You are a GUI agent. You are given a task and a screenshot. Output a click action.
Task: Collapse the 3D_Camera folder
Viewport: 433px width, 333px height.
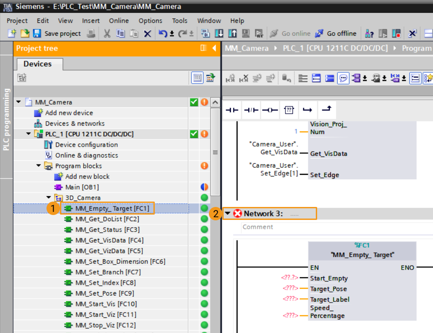click(49, 198)
